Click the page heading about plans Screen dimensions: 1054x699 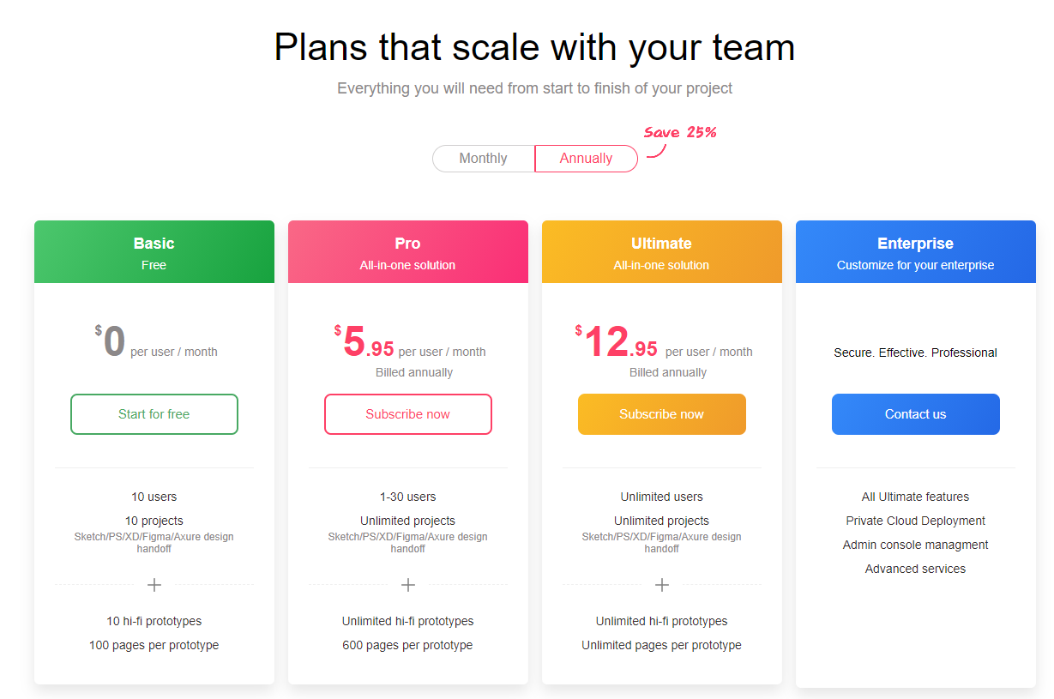point(534,47)
